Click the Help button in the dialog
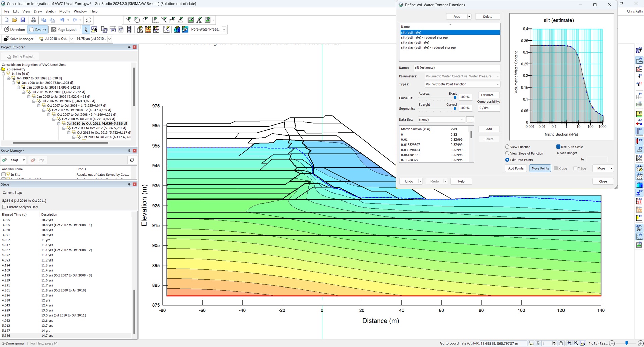This screenshot has width=644, height=347. tap(461, 181)
